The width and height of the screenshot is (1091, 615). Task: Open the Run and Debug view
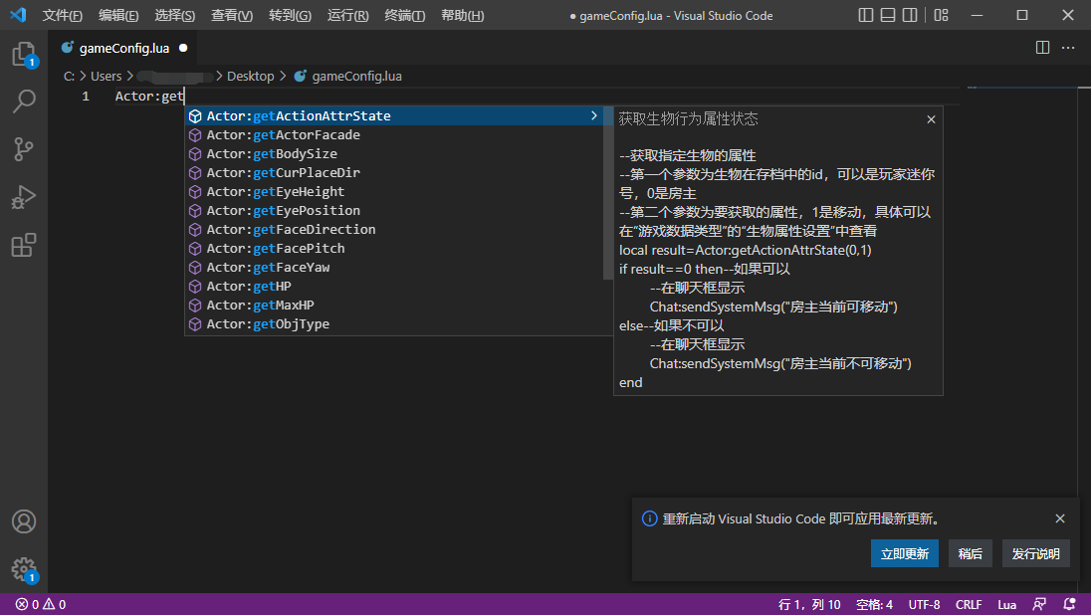click(x=24, y=197)
